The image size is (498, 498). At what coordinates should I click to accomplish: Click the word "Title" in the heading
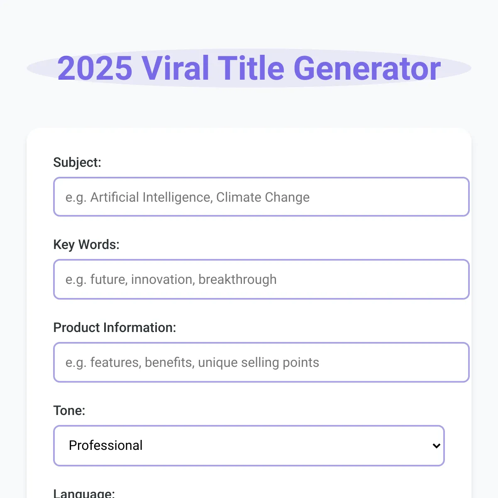(x=251, y=68)
